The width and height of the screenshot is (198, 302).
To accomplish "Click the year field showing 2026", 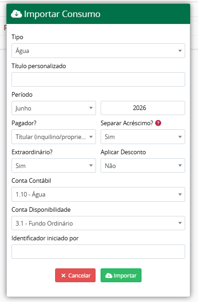I will (143, 108).
